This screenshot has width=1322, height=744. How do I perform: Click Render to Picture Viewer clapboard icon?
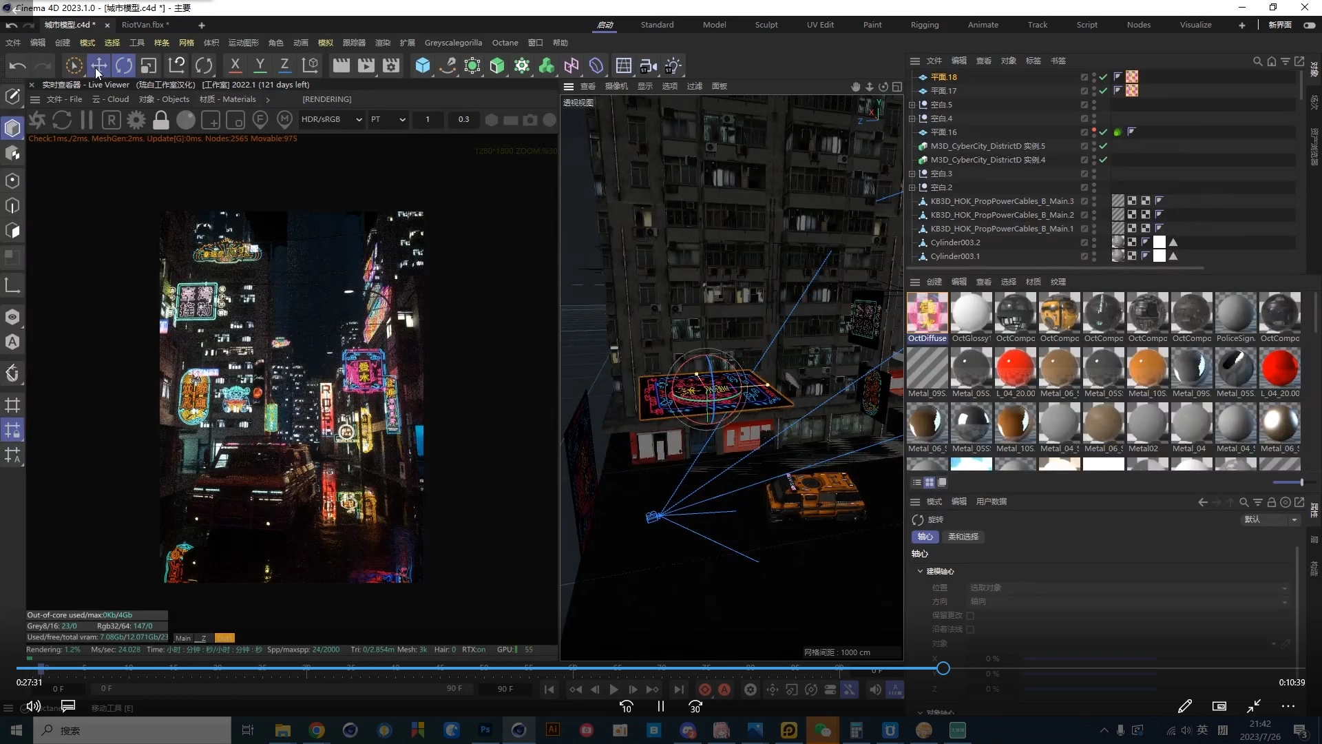click(x=366, y=65)
